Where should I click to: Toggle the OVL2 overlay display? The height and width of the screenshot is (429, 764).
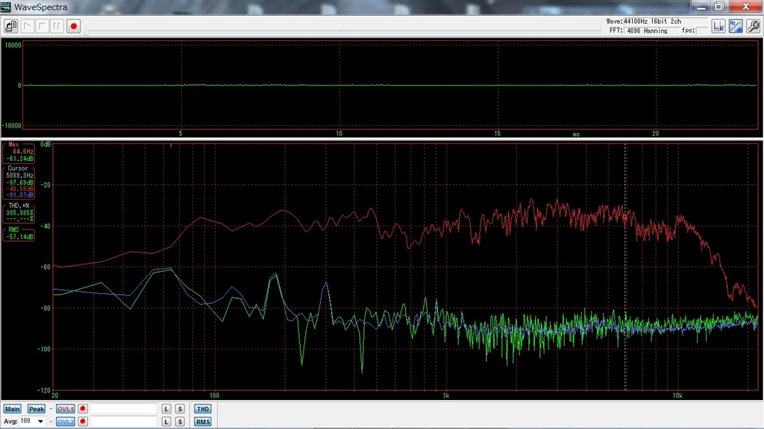point(66,422)
